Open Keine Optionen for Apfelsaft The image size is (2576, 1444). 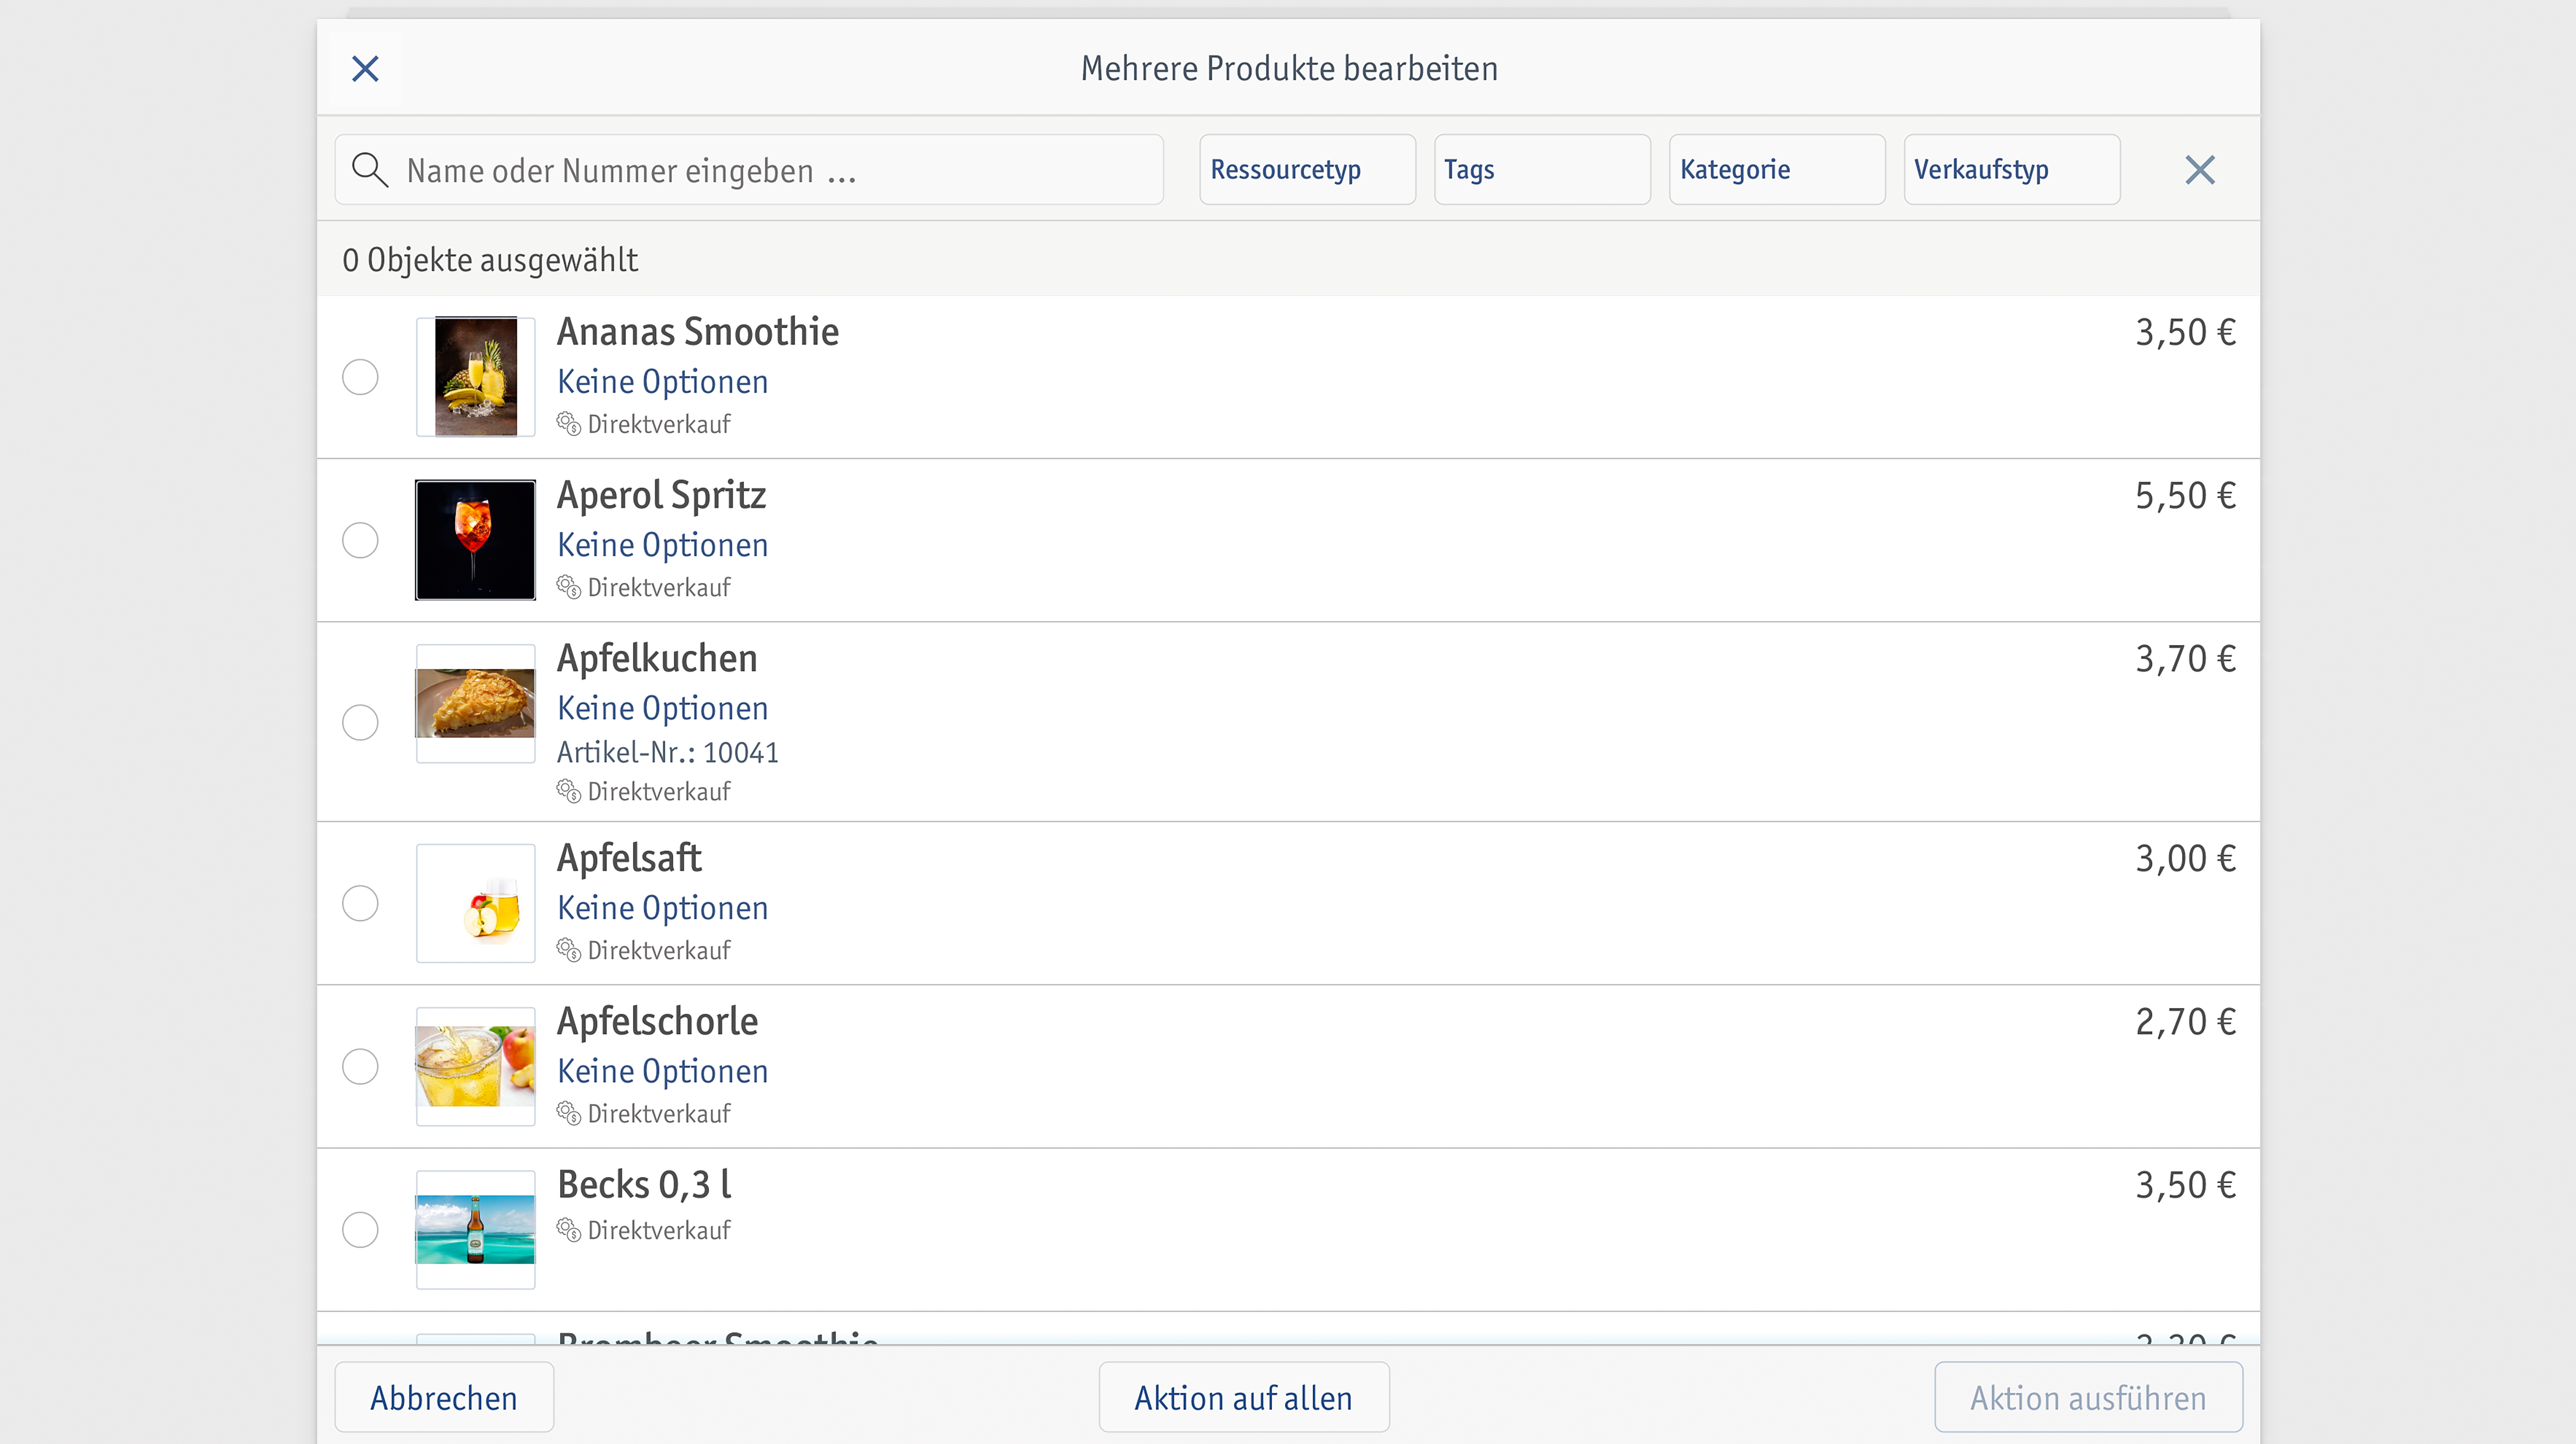click(663, 908)
